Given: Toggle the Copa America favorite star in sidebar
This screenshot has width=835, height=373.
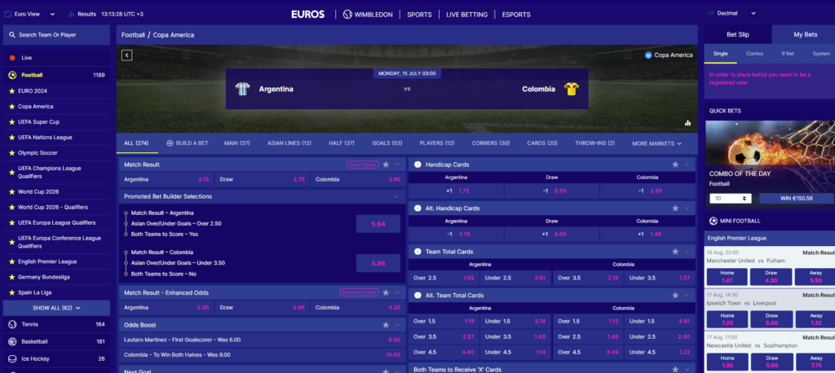Looking at the screenshot, I should [11, 107].
